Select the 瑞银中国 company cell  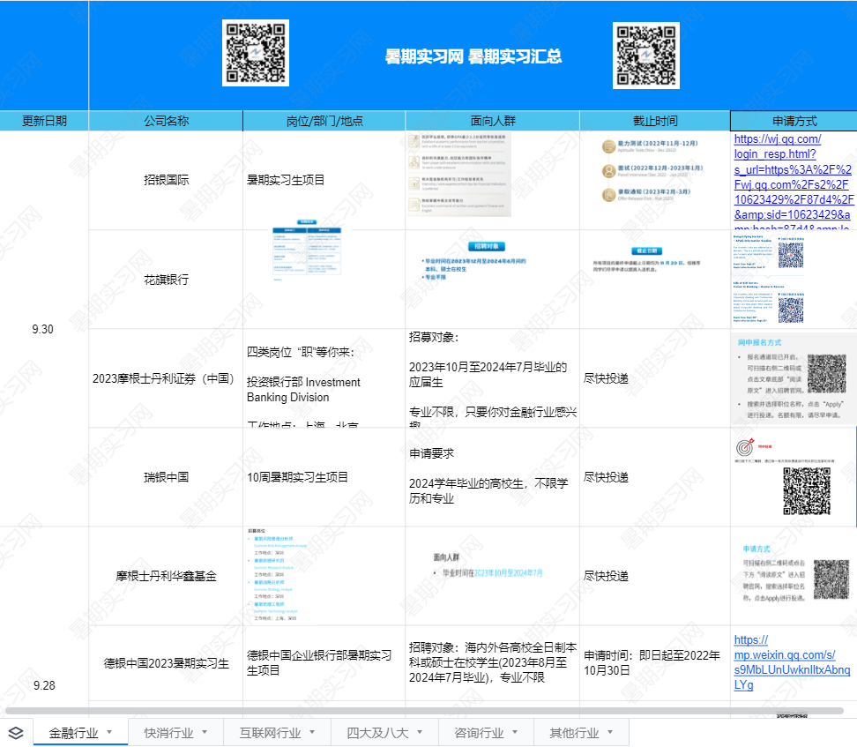pos(166,477)
